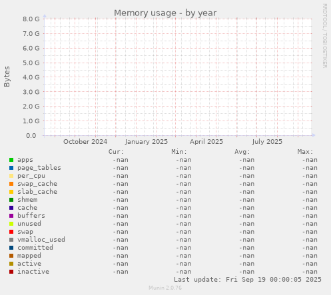This screenshot has width=331, height=295.
Task: Click the lime unused legend swatch
Action: [11, 224]
